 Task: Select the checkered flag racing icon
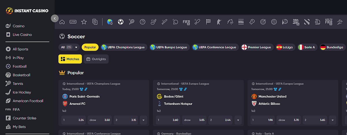208,22
